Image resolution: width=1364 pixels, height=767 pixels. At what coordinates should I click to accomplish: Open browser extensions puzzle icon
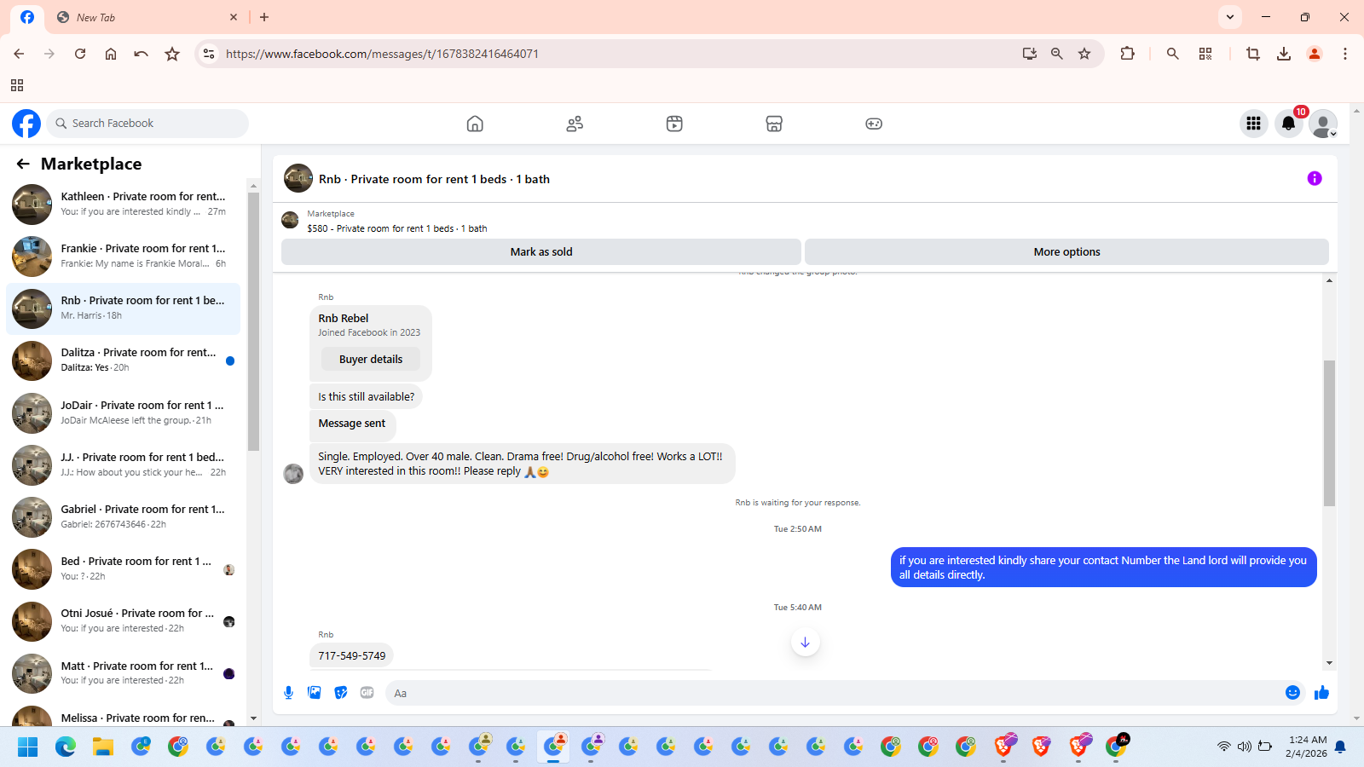point(1127,54)
